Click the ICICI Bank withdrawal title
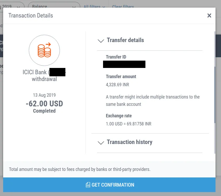The height and width of the screenshot is (196, 221). coord(44,76)
